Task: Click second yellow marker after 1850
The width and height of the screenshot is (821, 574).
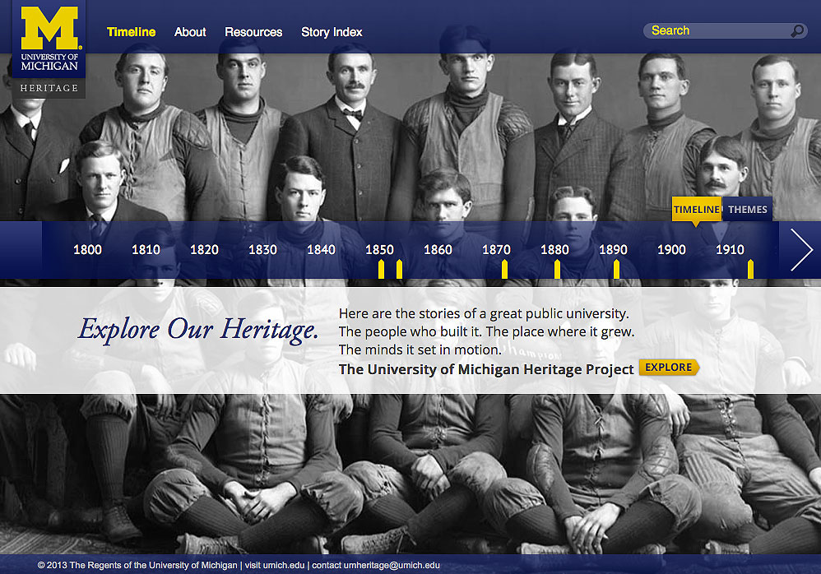Action: click(x=400, y=269)
